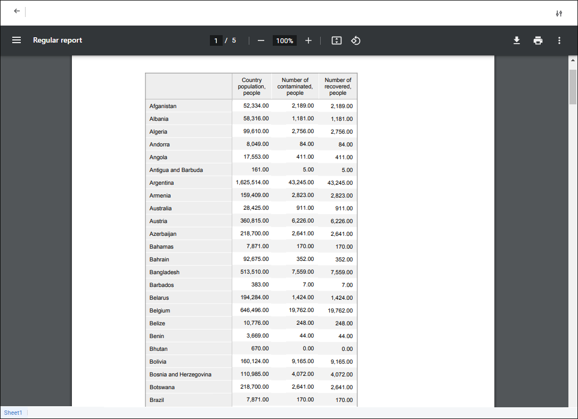The image size is (578, 419).
Task: Rotate the document counterclockwise
Action: coord(356,41)
